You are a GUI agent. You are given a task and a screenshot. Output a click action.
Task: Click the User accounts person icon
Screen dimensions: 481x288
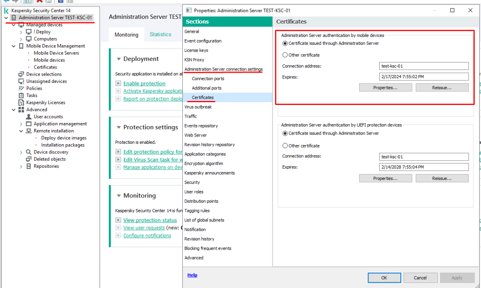pyautogui.click(x=29, y=117)
